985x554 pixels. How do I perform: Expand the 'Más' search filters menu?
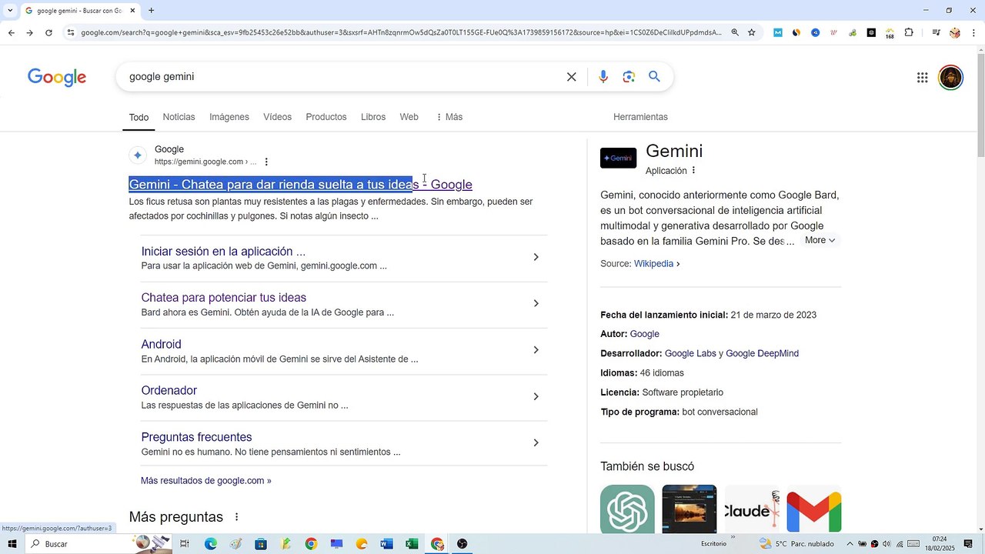(449, 117)
